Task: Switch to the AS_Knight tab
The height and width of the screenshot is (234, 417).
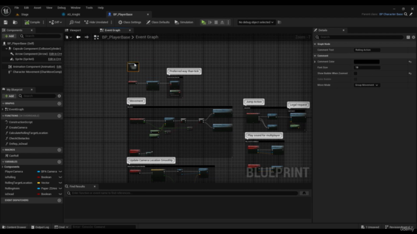Action: point(74,14)
